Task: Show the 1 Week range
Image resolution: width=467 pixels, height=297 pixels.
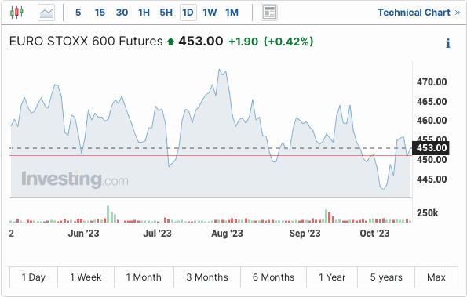Action: point(86,277)
